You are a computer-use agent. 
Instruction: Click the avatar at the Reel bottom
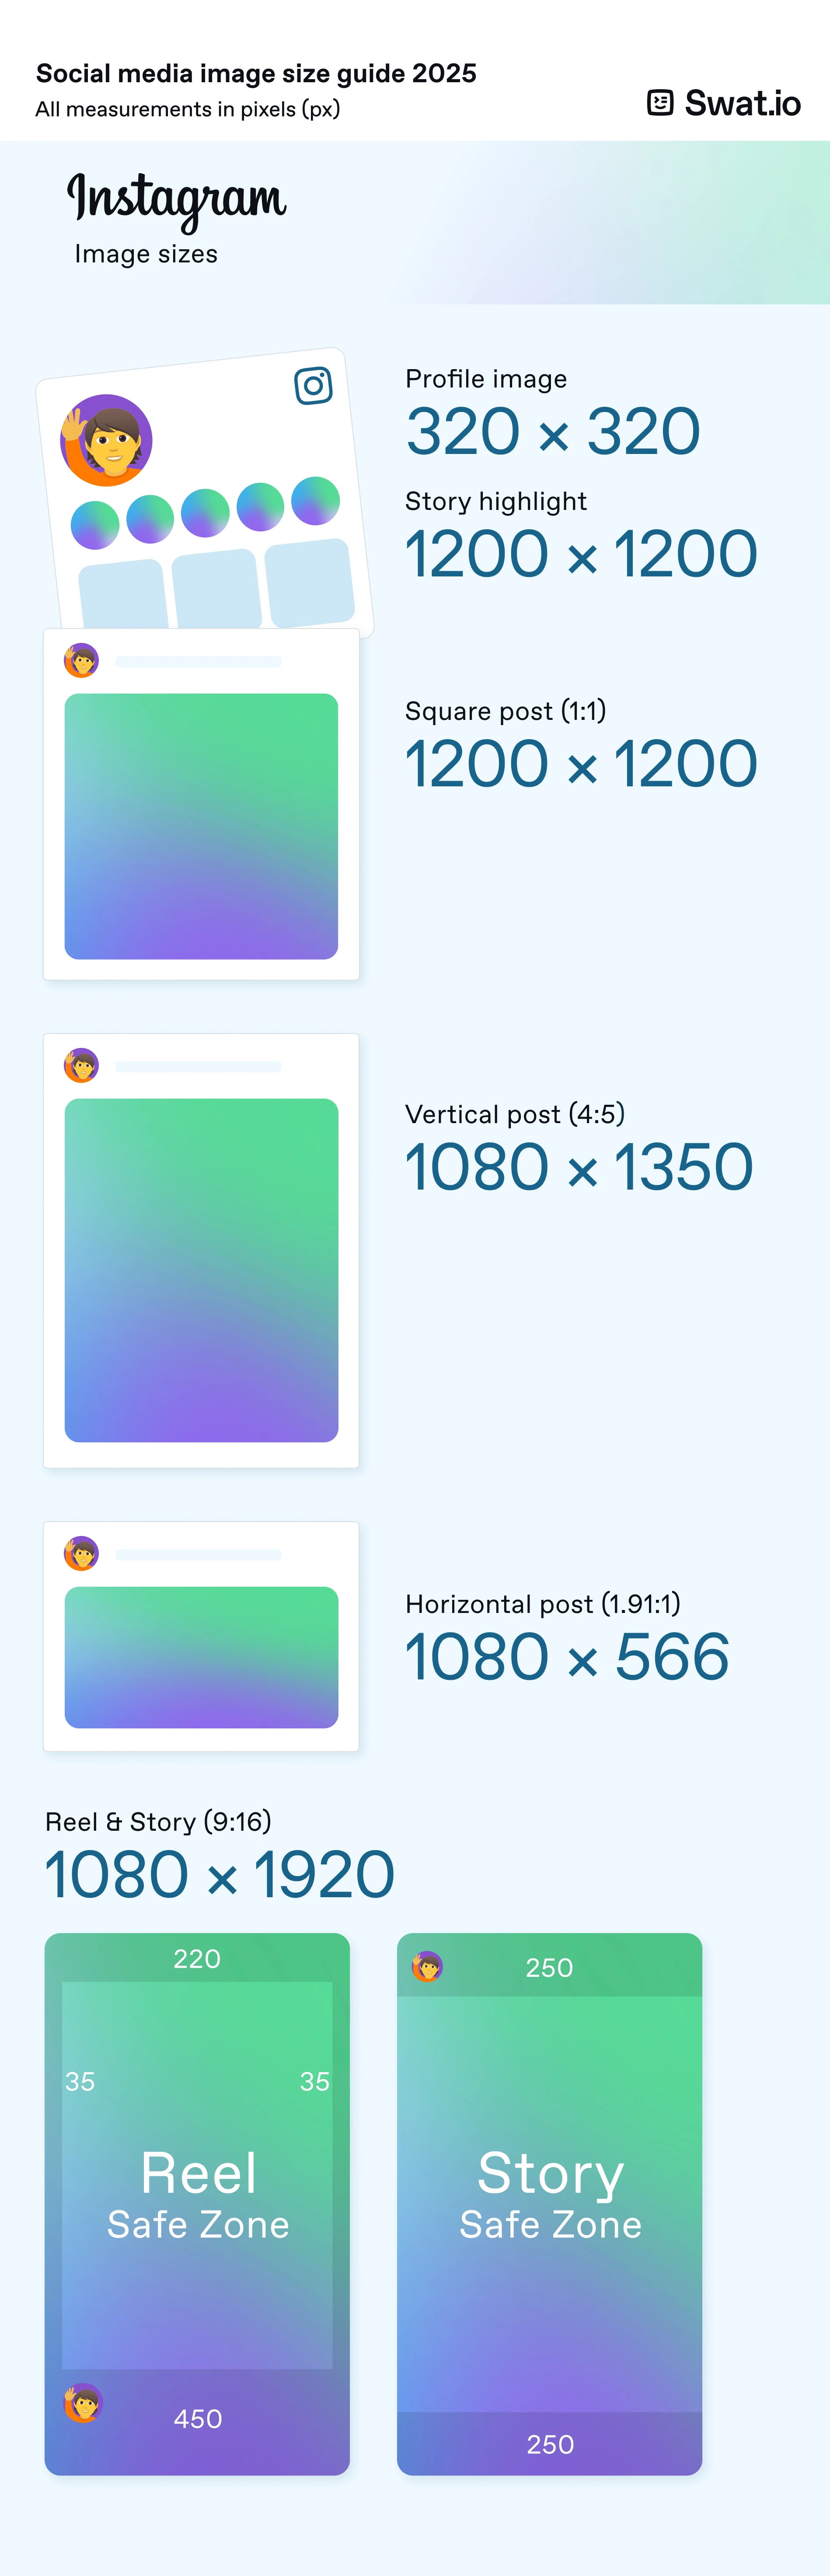tap(83, 2402)
